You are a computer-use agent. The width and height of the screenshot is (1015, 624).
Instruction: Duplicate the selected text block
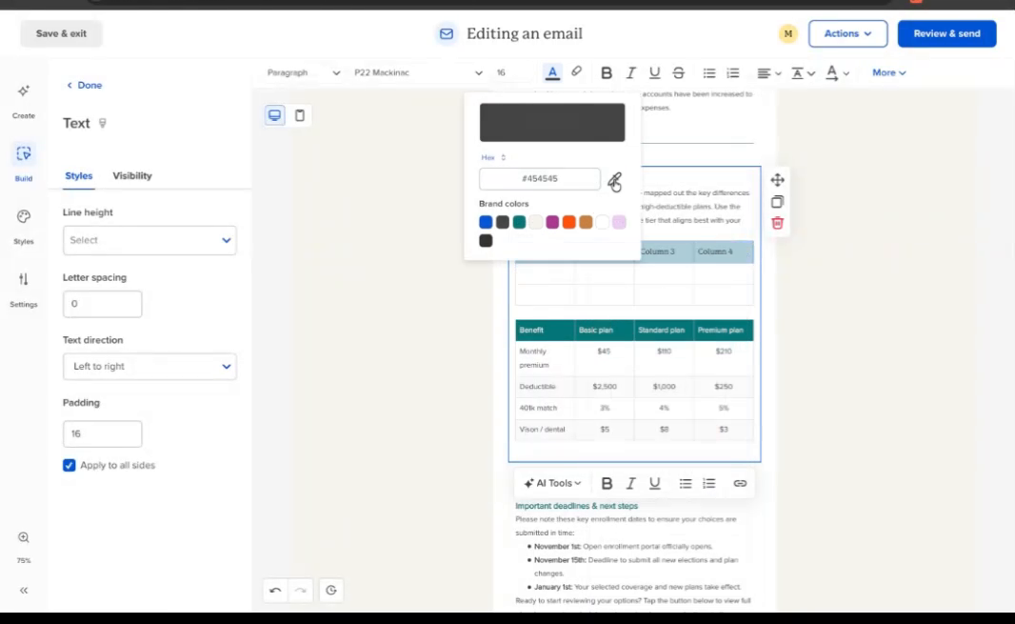coord(777,202)
